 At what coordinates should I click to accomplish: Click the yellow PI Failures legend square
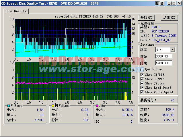click(x=53, y=106)
